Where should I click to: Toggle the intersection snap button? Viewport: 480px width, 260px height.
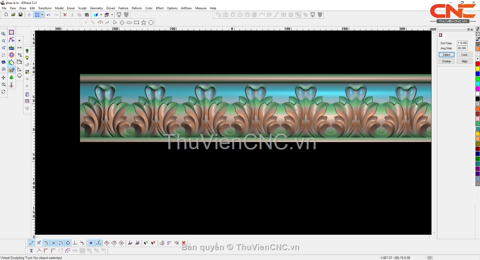53,243
